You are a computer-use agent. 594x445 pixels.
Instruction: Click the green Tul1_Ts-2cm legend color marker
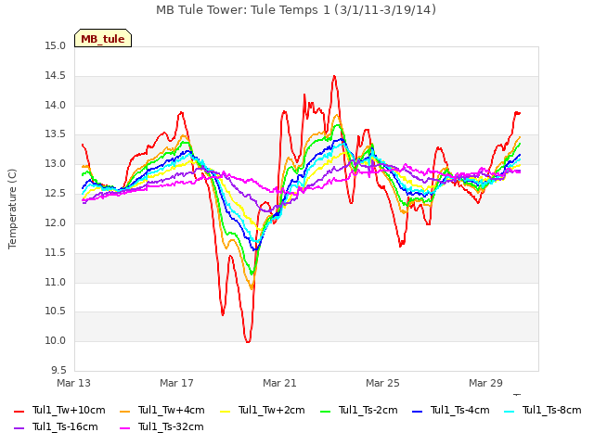pyautogui.click(x=325, y=411)
